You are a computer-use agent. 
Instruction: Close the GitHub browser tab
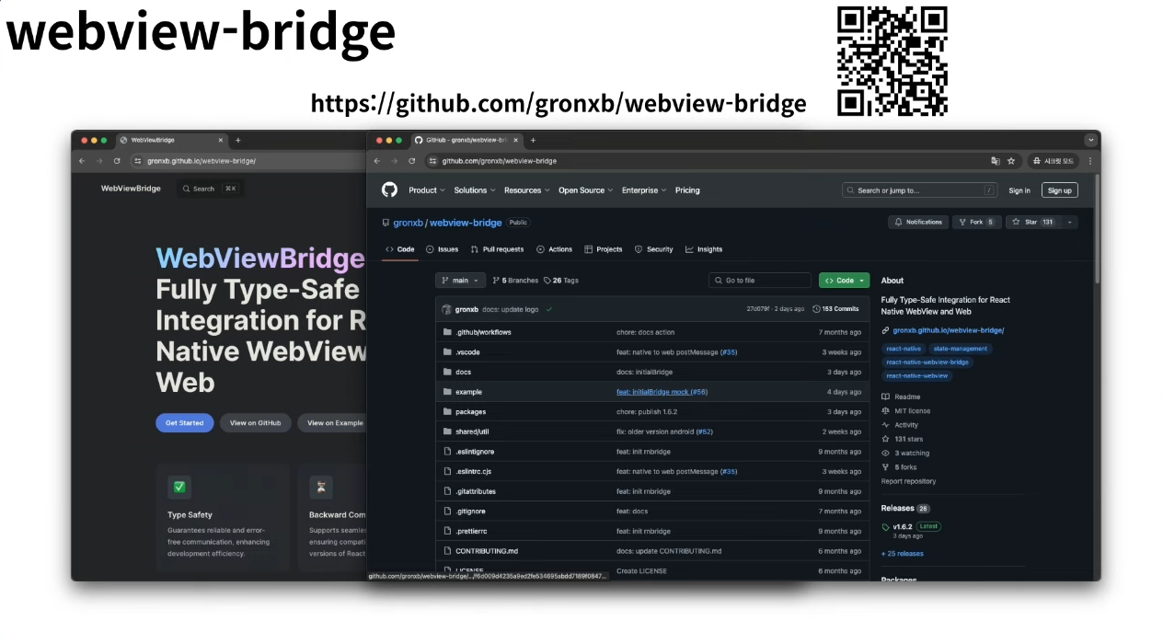pyautogui.click(x=515, y=140)
